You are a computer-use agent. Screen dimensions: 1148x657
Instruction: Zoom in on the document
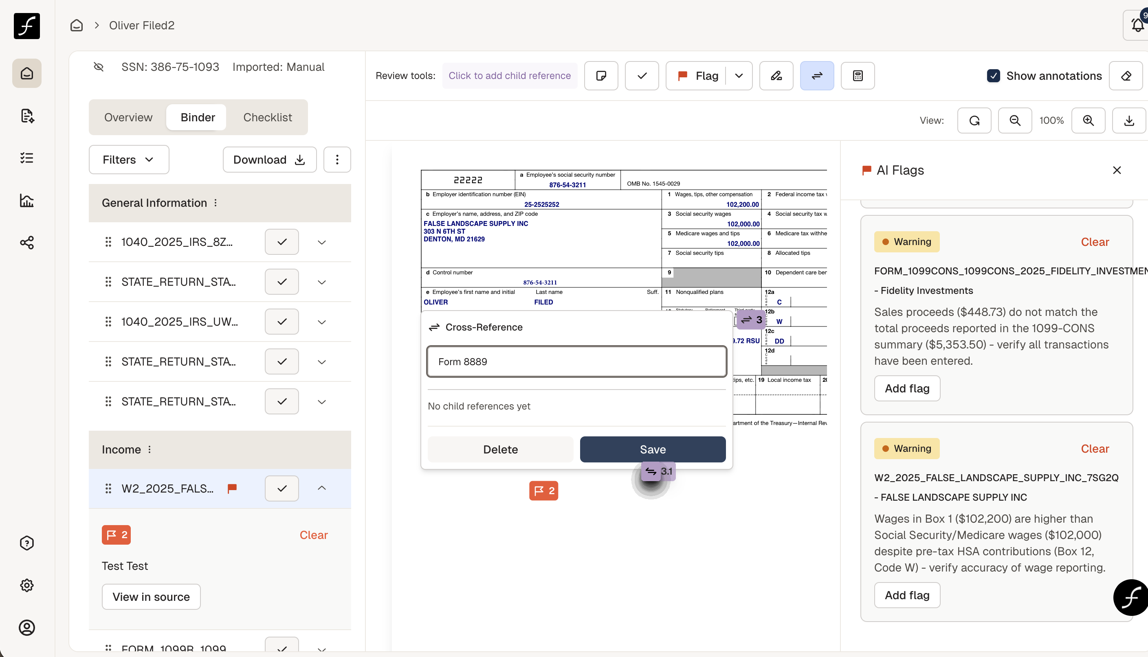click(1088, 120)
